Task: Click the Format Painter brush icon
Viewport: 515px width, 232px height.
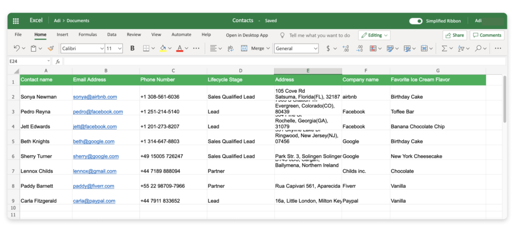Action: tap(50, 49)
